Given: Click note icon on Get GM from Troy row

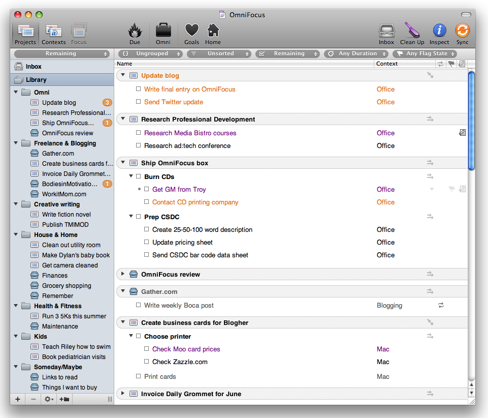Looking at the screenshot, I should (x=463, y=189).
